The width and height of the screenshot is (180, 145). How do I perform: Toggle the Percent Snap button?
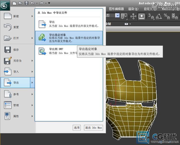coord(167,16)
